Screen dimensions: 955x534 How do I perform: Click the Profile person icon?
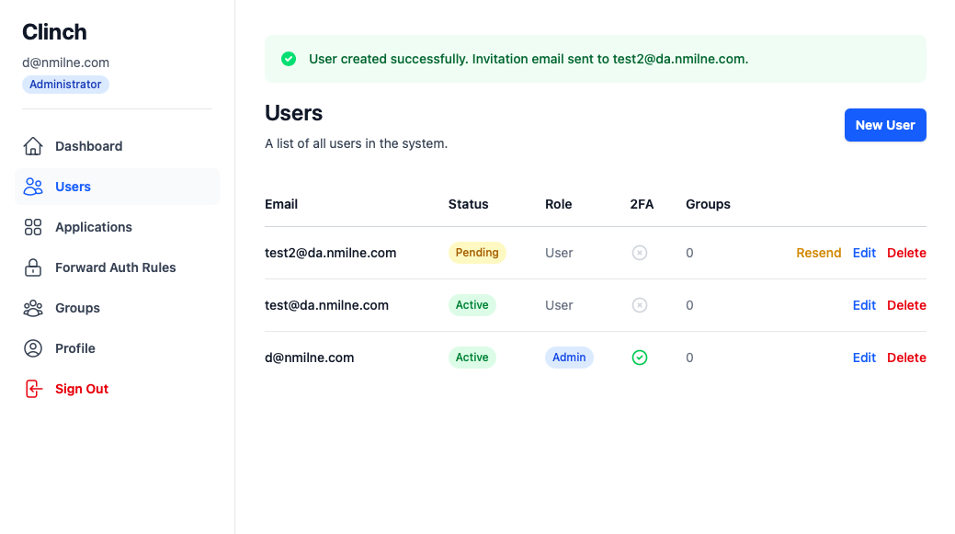pyautogui.click(x=33, y=348)
